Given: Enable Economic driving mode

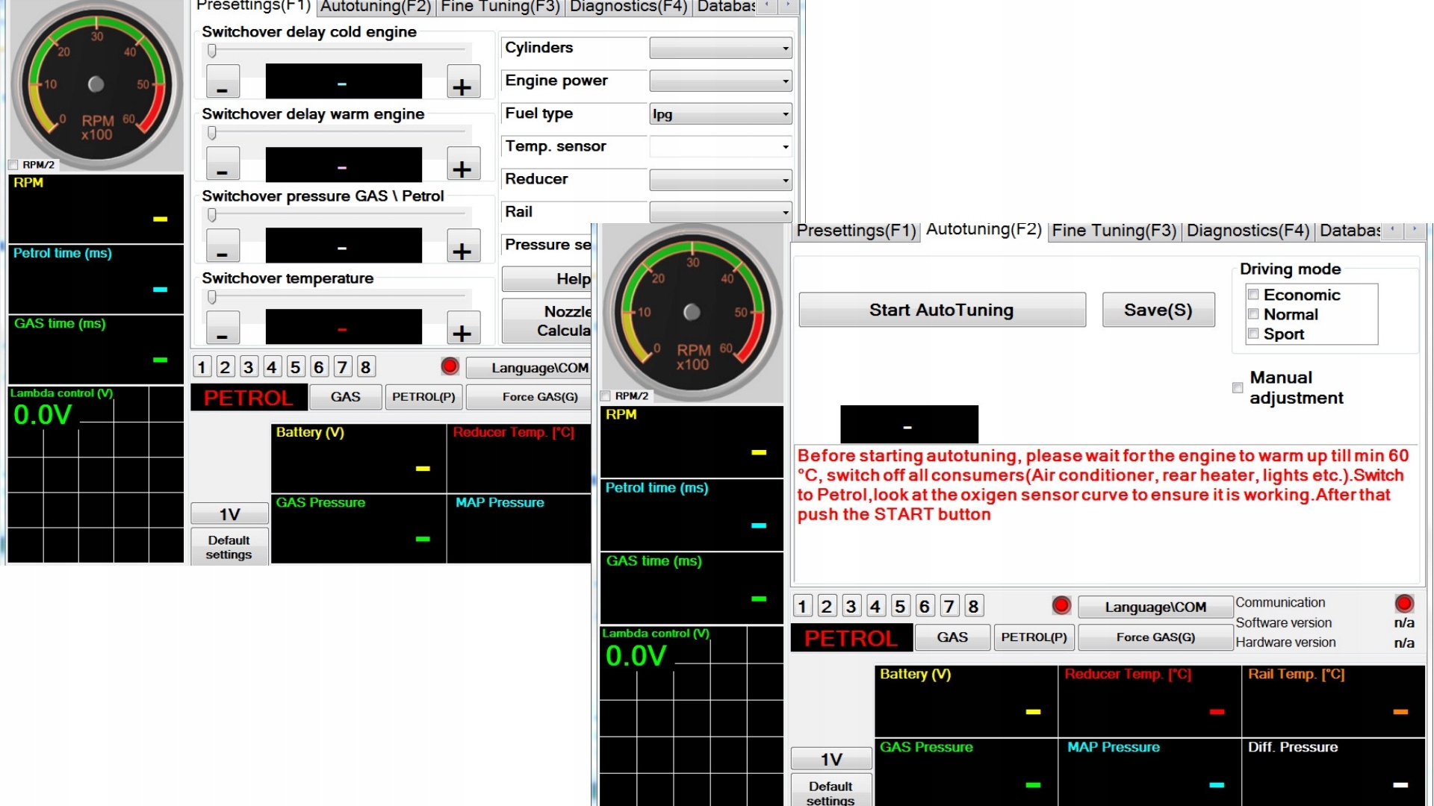Looking at the screenshot, I should pos(1254,295).
